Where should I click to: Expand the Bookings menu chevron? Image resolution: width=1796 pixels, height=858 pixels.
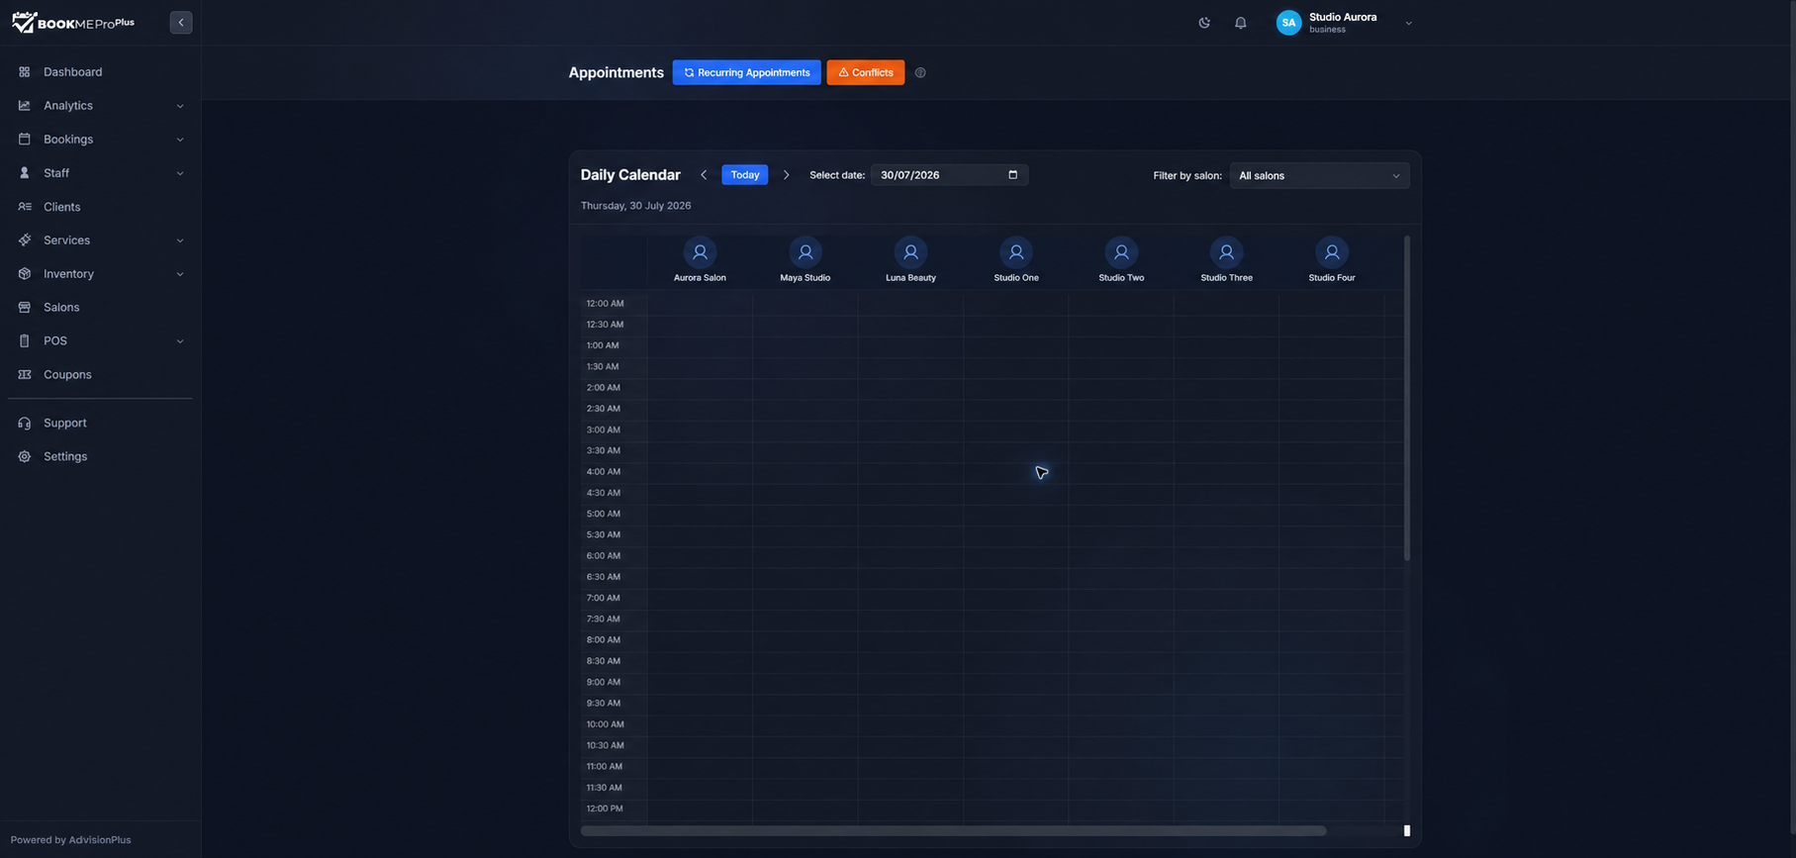(x=180, y=140)
